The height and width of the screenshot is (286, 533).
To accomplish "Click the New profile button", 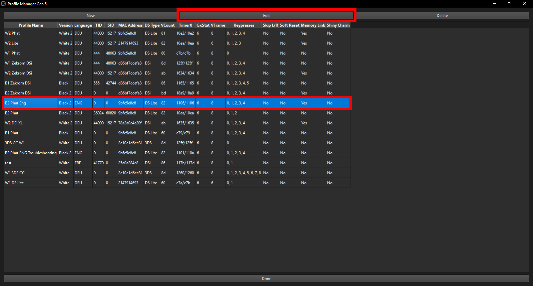I will (91, 16).
